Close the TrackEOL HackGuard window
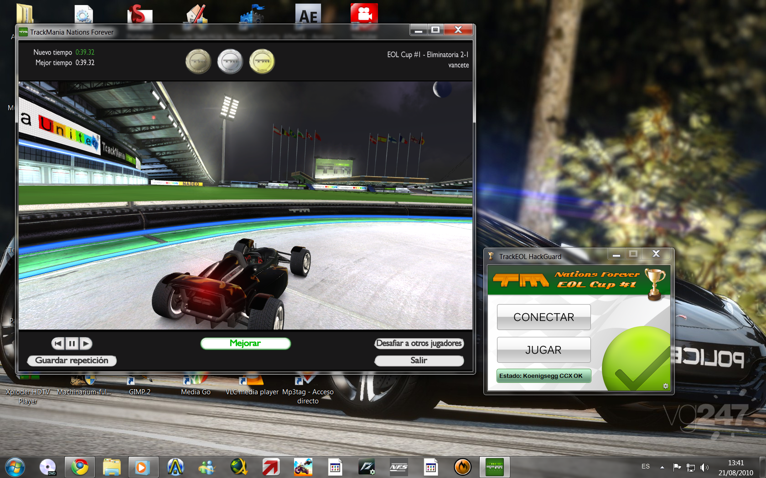766x478 pixels. pos(656,254)
